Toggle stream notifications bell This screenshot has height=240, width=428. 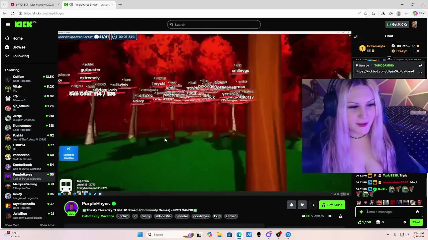291,205
